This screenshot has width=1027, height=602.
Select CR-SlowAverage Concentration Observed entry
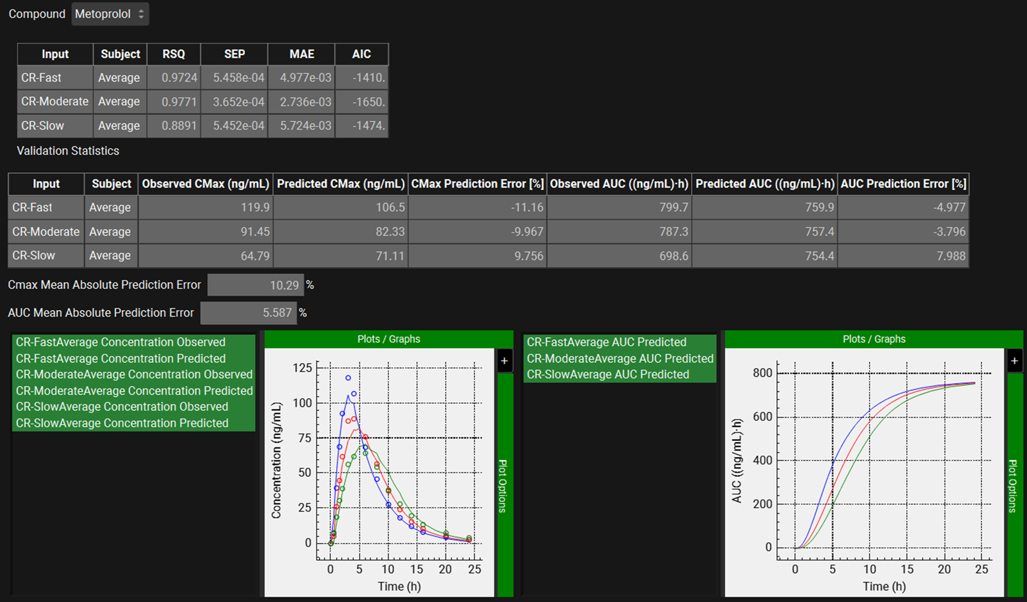(x=122, y=406)
